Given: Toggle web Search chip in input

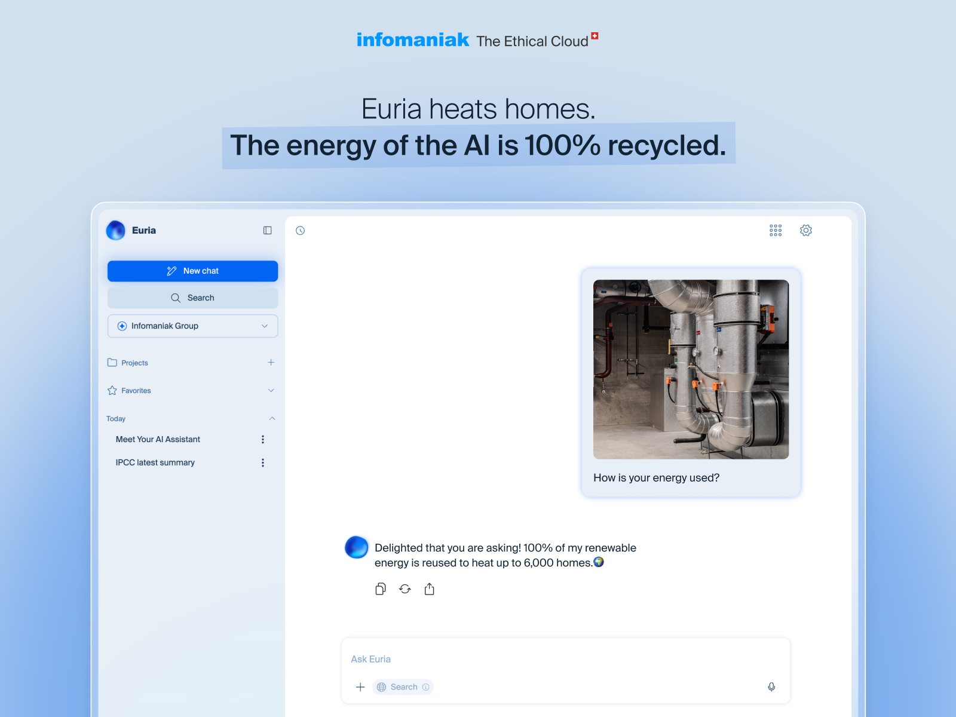Looking at the screenshot, I should (403, 687).
